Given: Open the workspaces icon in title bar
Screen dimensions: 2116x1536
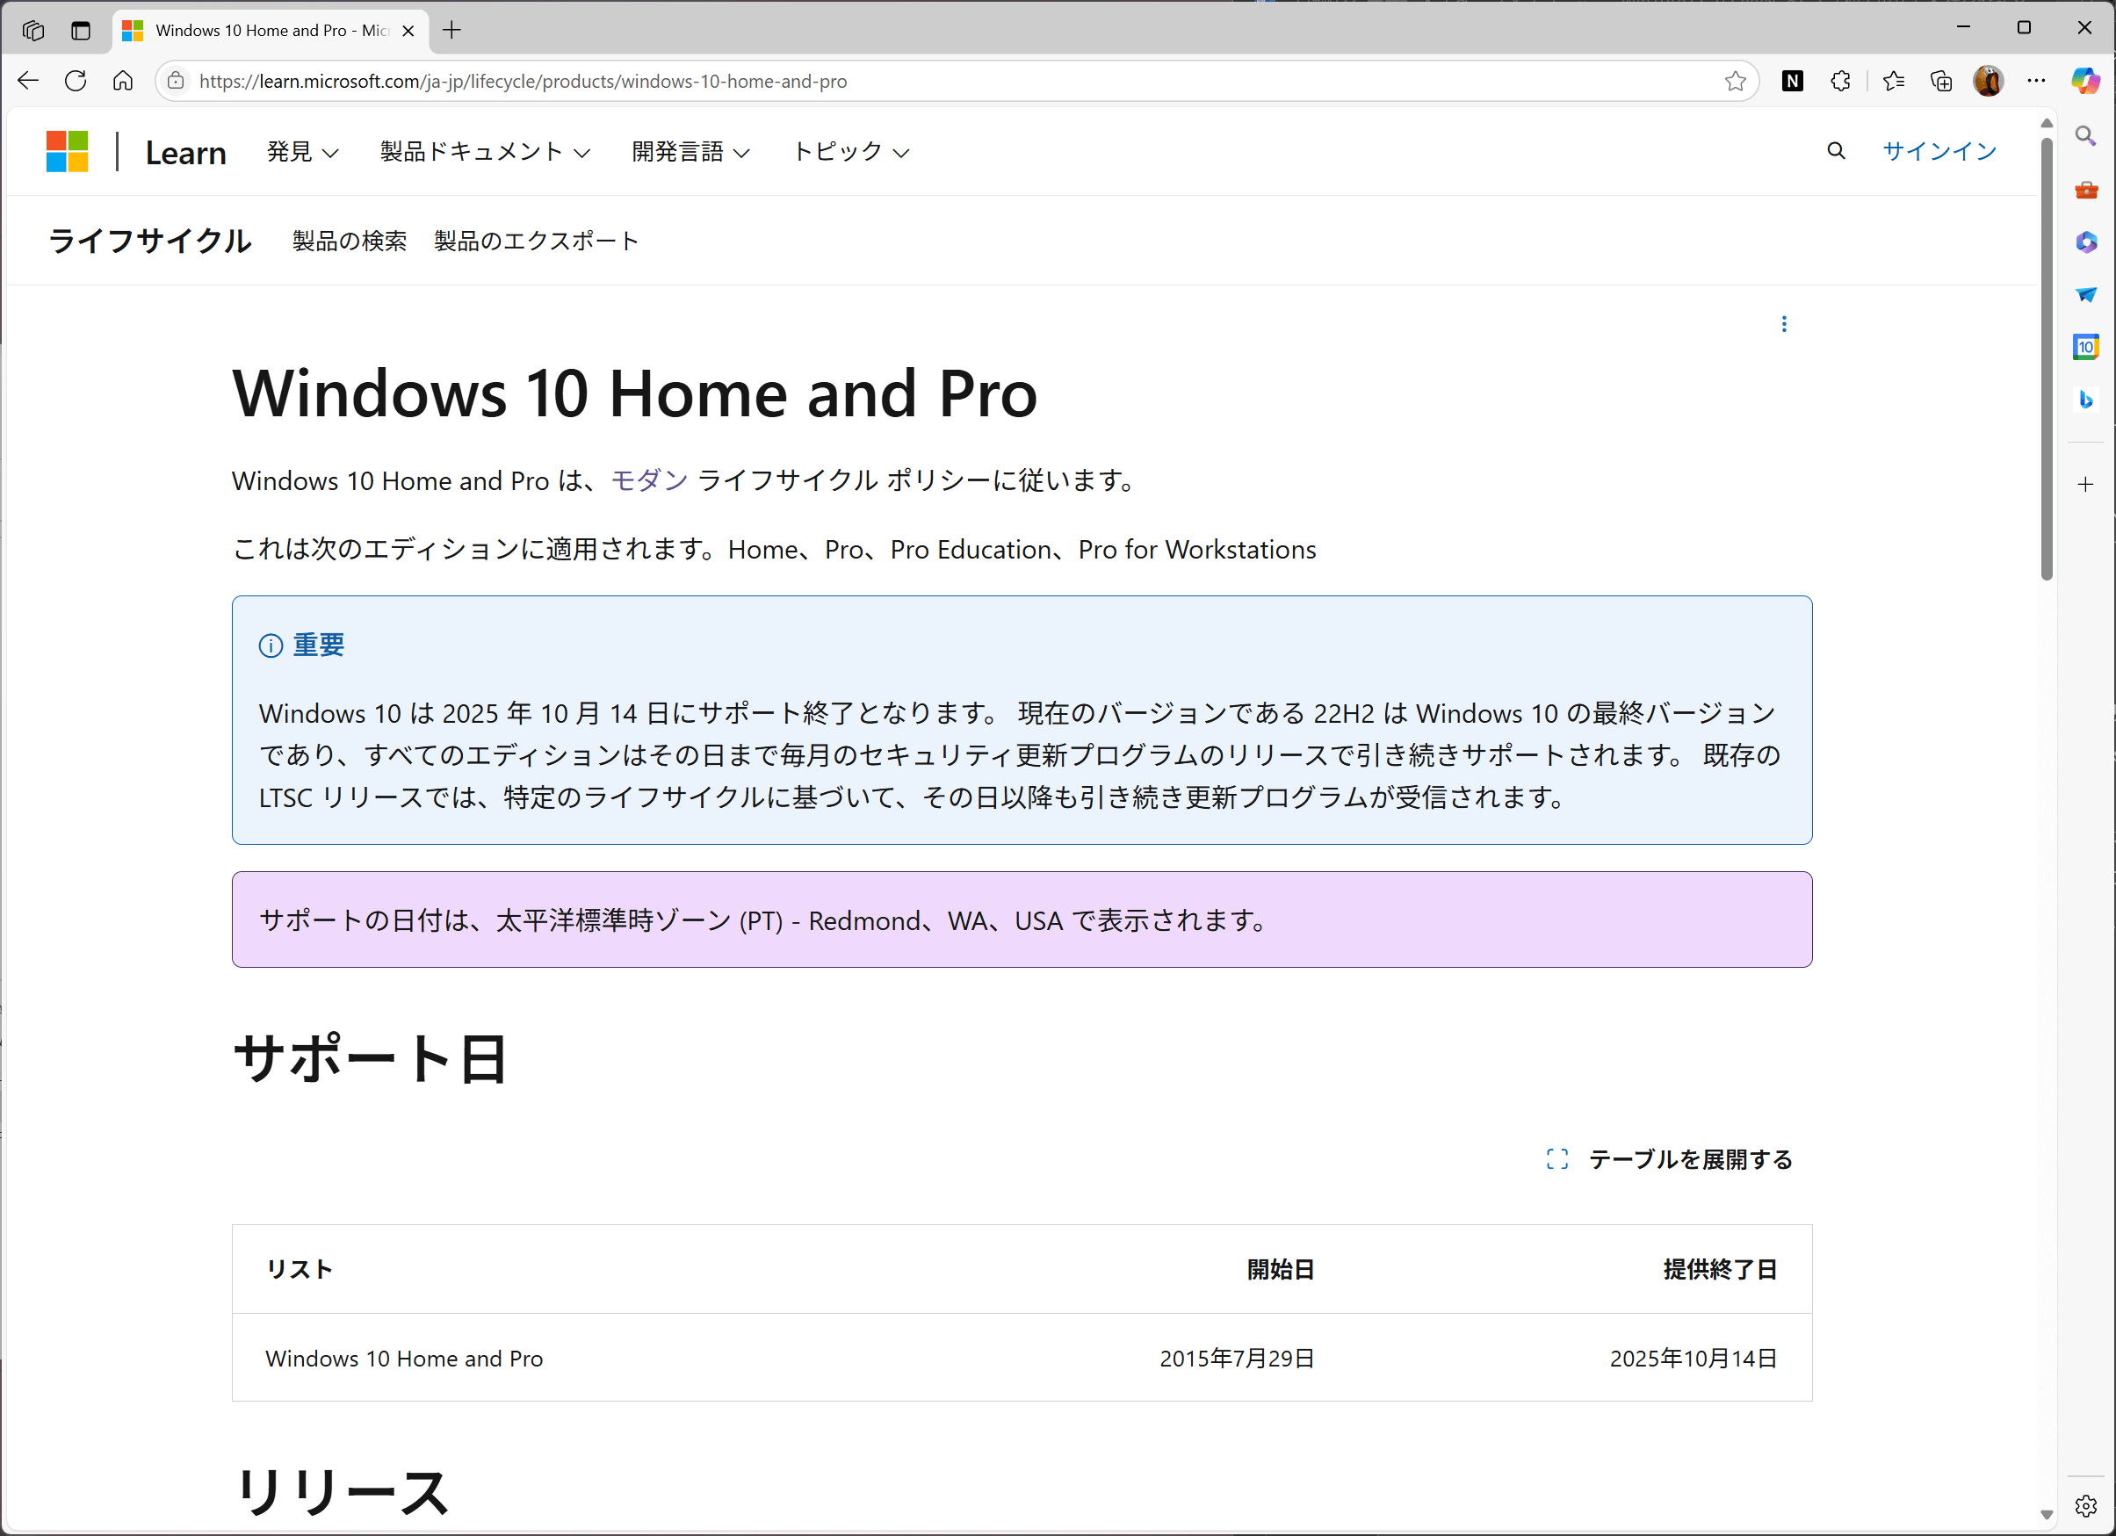Looking at the screenshot, I should (x=32, y=30).
